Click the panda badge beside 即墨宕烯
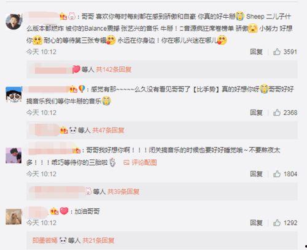307x250 pixels. point(63,240)
